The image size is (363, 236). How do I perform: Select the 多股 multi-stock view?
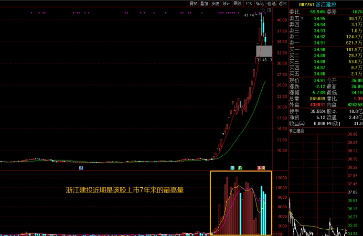[215, 3]
